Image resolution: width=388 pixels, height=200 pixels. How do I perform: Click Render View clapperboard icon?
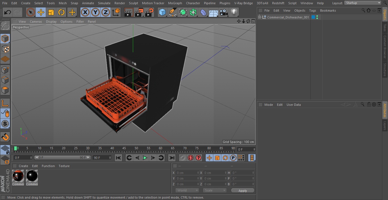(129, 12)
